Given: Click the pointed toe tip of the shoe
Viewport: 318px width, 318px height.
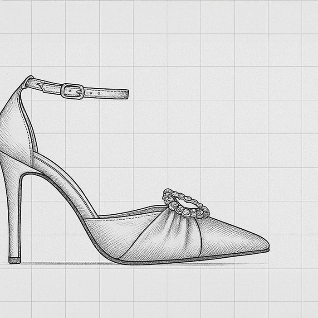Looking at the screenshot, I should click(x=266, y=247).
